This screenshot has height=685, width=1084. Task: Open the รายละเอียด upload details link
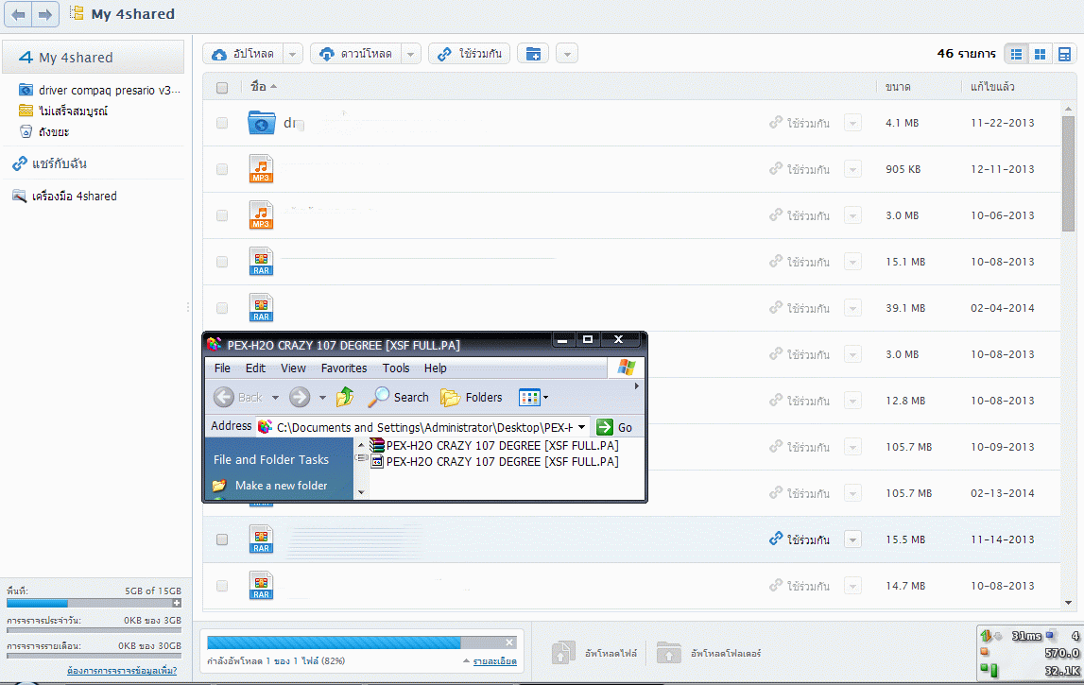point(495,660)
